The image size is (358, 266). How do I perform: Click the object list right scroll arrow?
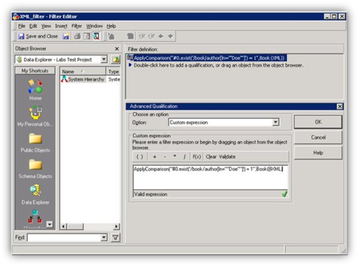tap(116, 227)
